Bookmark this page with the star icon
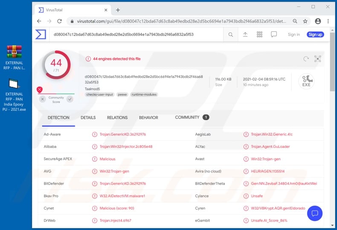Image resolution: width=337 pixels, height=230 pixels. pos(305,21)
